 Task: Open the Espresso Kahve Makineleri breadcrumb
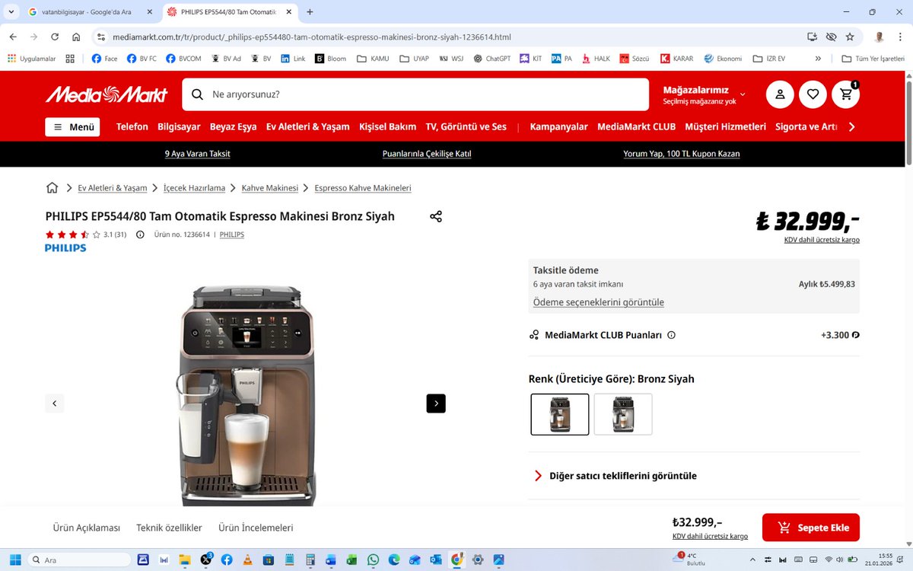(x=363, y=188)
